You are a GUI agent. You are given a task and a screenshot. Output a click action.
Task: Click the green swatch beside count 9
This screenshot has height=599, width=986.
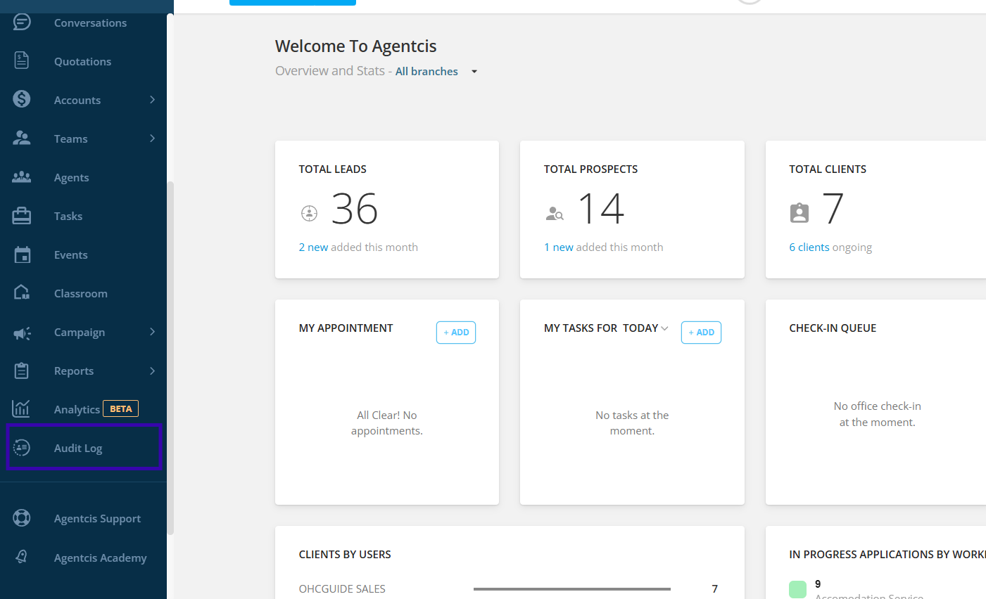[x=797, y=589]
